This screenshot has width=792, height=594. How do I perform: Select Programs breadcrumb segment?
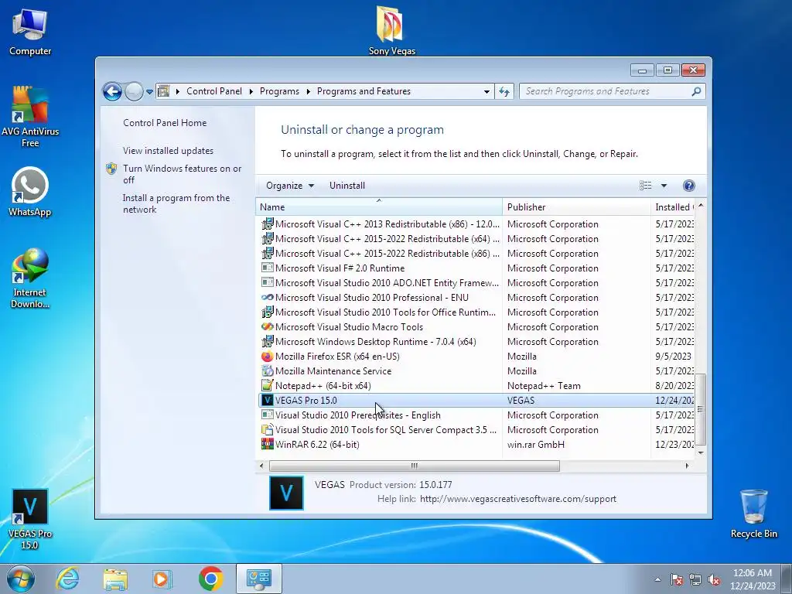(x=279, y=91)
